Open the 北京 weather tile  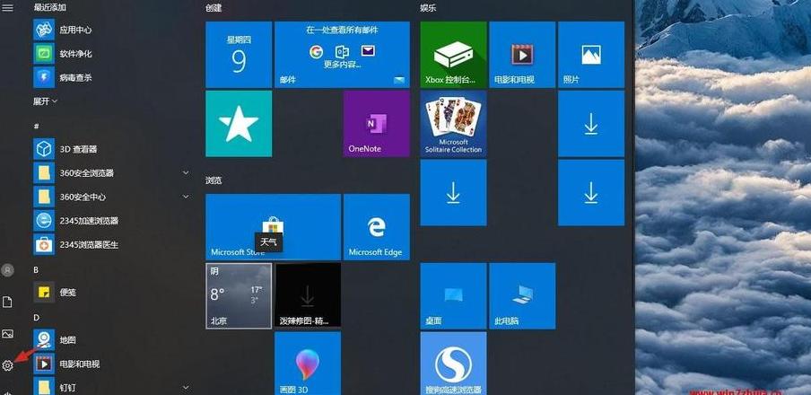239,295
